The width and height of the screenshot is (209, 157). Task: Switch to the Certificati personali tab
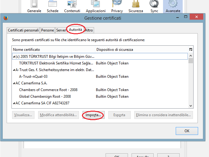[x=23, y=30]
